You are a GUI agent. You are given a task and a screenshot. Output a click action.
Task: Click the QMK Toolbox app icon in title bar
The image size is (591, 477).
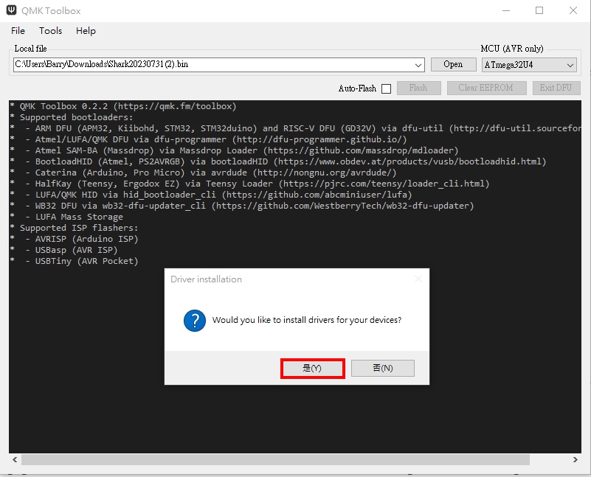click(12, 10)
